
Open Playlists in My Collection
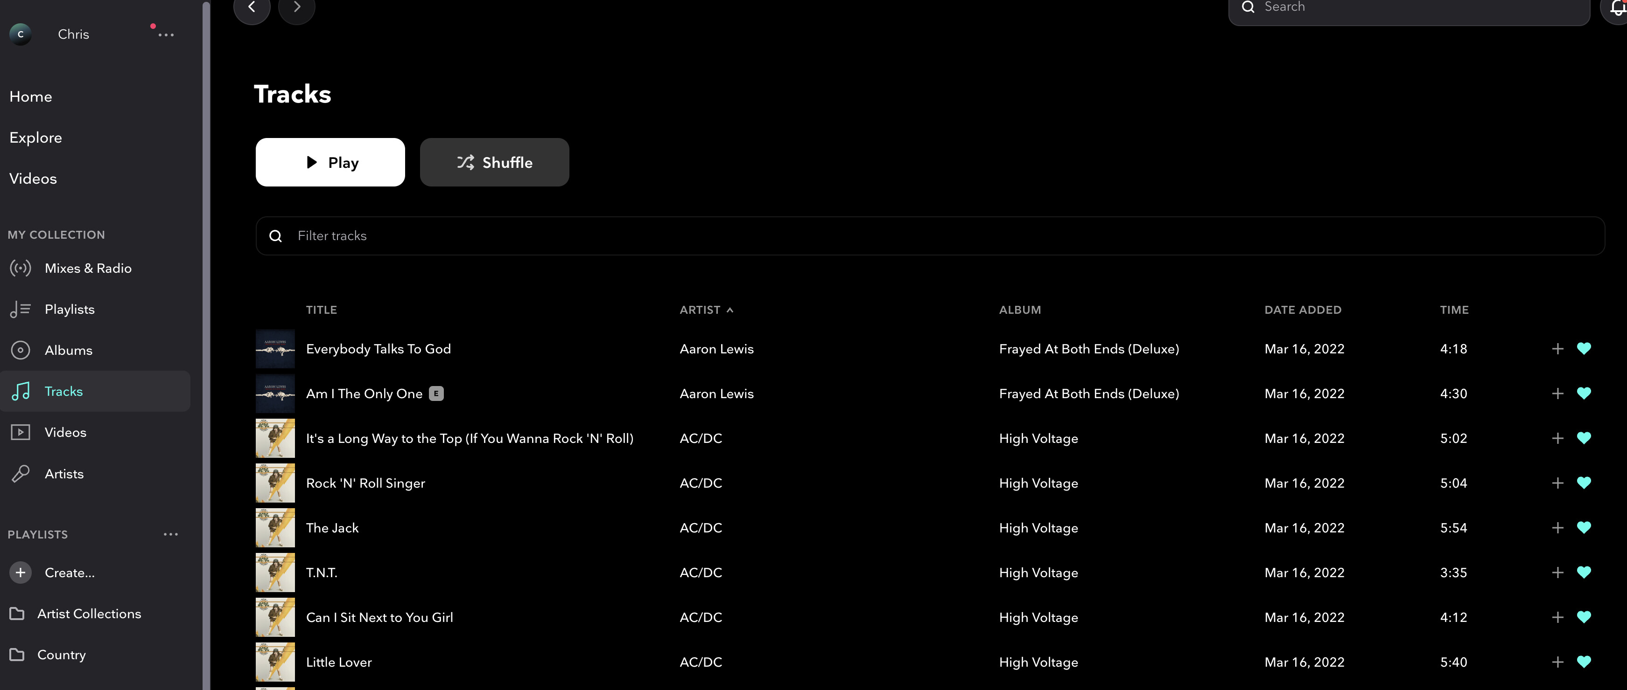coord(95,309)
